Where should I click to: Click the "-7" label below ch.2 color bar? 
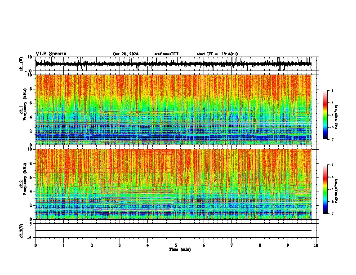331,213
